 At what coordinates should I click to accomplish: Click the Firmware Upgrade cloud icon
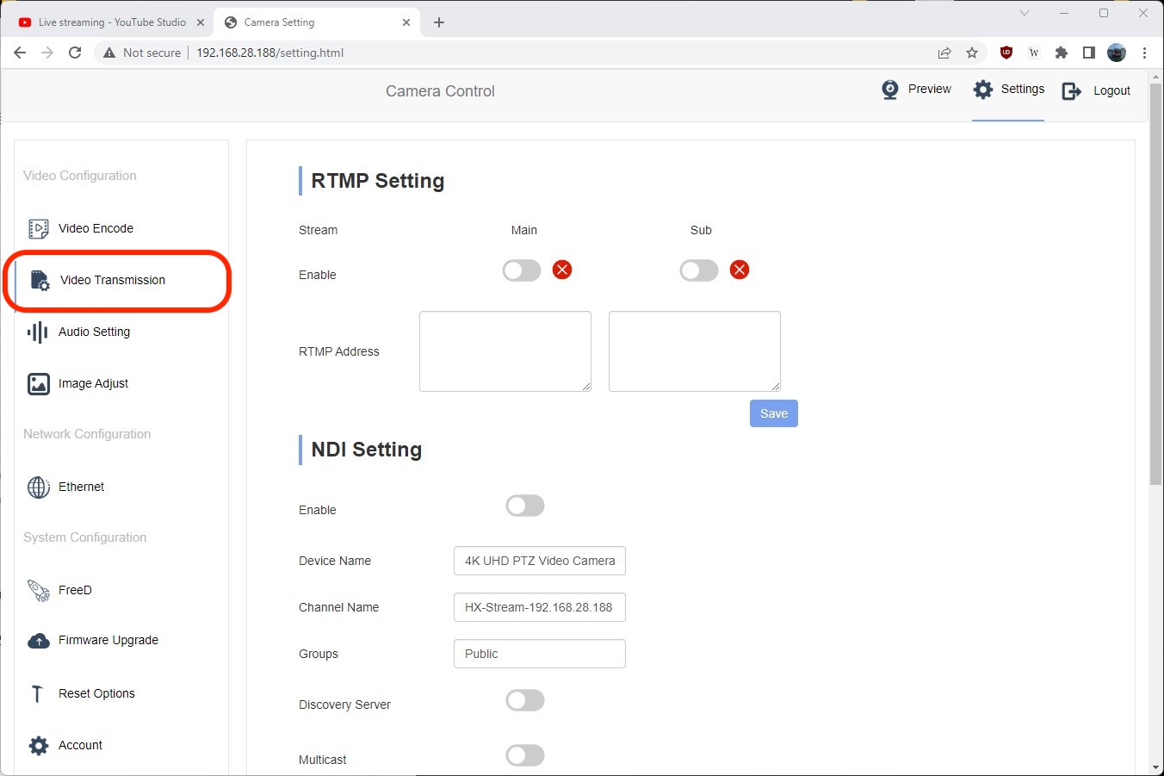click(38, 641)
